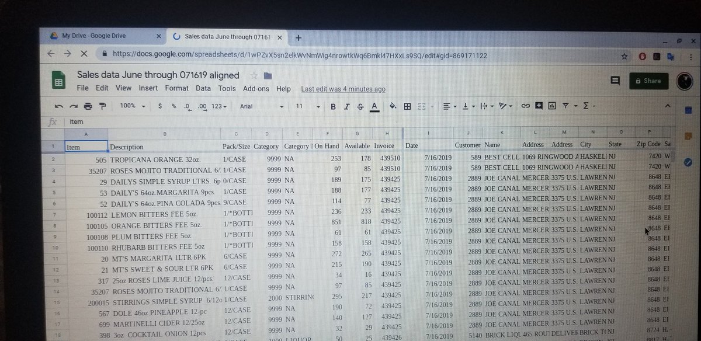Open the Insert menu
Screen dimensions: 701x341
[x=148, y=89]
